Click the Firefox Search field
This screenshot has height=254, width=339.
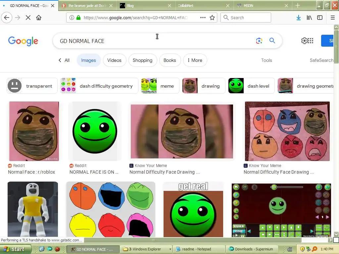246,18
